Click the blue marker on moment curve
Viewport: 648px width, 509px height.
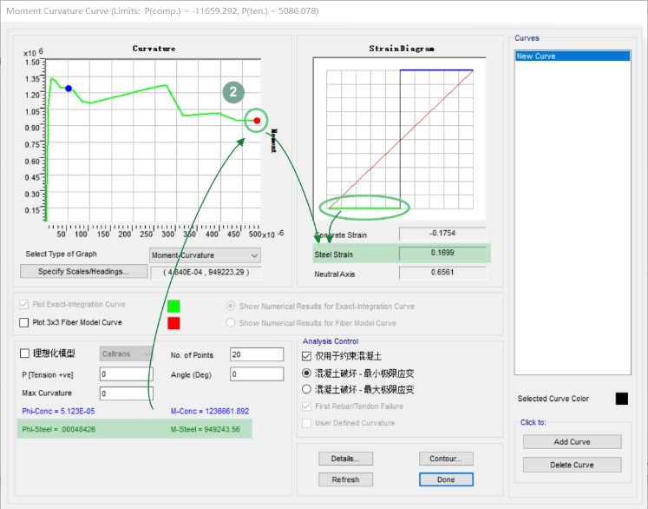tap(69, 89)
